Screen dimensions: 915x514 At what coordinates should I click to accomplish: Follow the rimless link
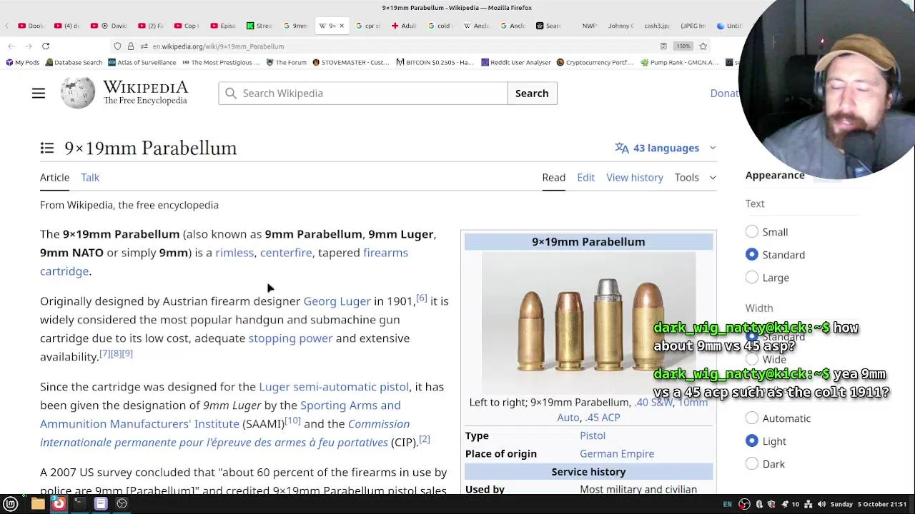click(234, 252)
